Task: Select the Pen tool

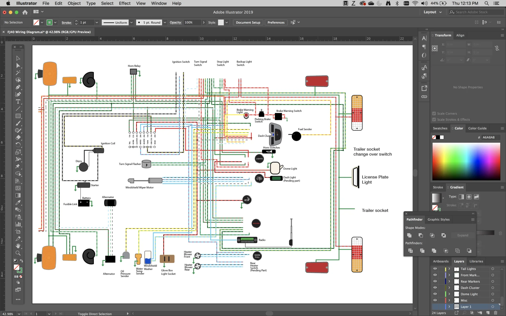Action: pyautogui.click(x=18, y=87)
